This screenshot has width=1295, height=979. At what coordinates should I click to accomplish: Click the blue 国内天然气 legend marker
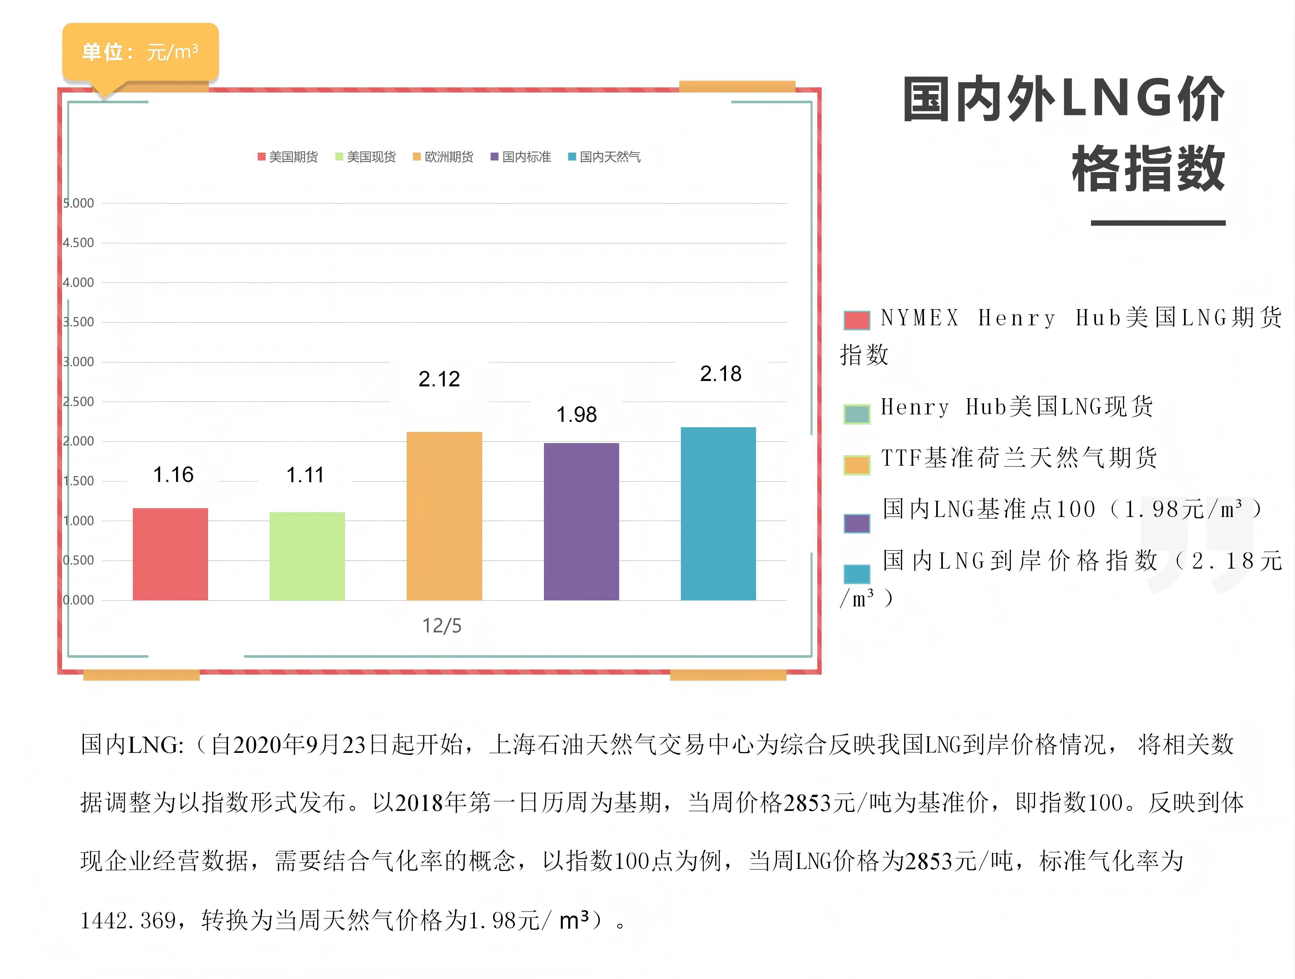[573, 157]
